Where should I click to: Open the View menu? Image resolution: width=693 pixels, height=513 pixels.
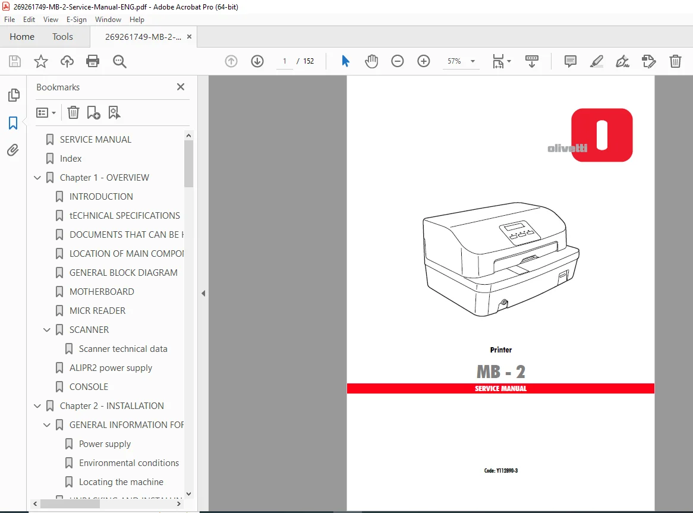[51, 20]
